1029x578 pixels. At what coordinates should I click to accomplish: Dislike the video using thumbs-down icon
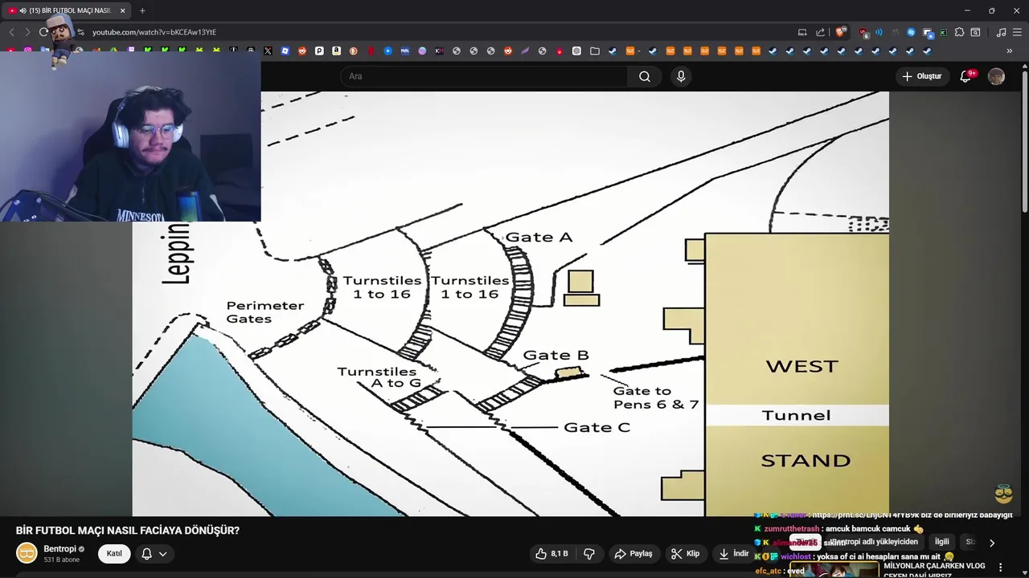[x=588, y=554]
